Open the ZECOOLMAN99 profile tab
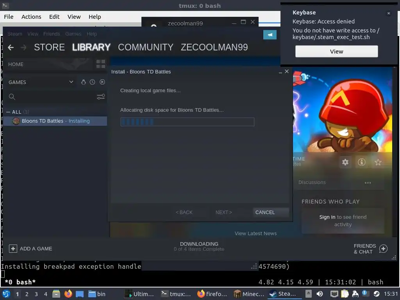The image size is (400, 300). click(214, 47)
